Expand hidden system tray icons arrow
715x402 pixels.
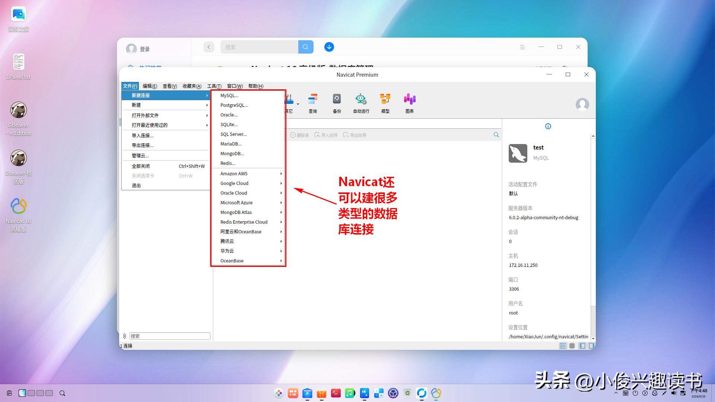coord(616,393)
